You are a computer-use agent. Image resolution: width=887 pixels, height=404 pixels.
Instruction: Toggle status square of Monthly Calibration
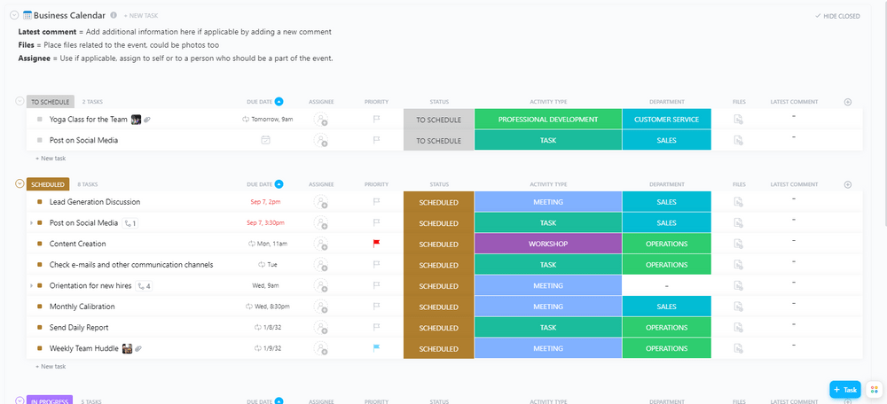point(40,307)
